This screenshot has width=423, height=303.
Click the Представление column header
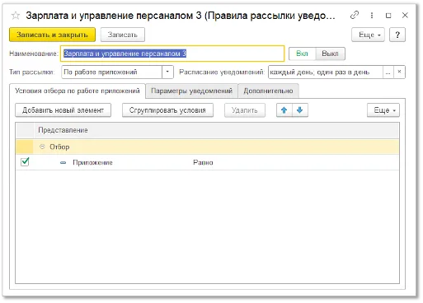click(216, 130)
